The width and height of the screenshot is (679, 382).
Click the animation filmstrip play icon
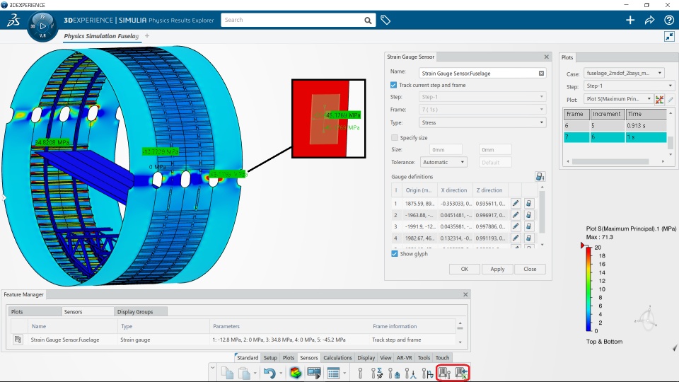[x=314, y=373]
